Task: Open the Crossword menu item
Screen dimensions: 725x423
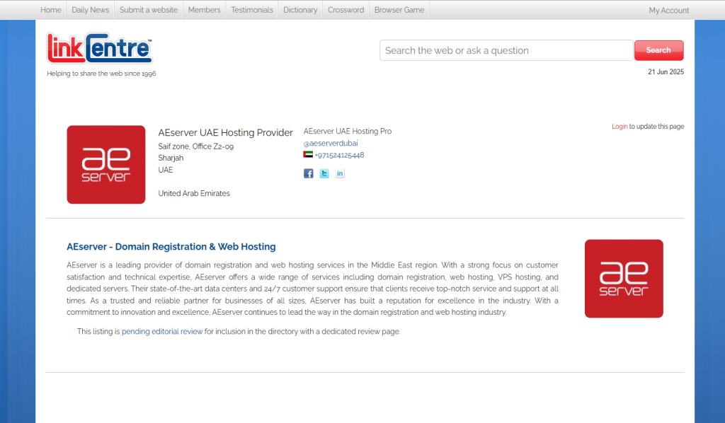Action: coord(346,10)
